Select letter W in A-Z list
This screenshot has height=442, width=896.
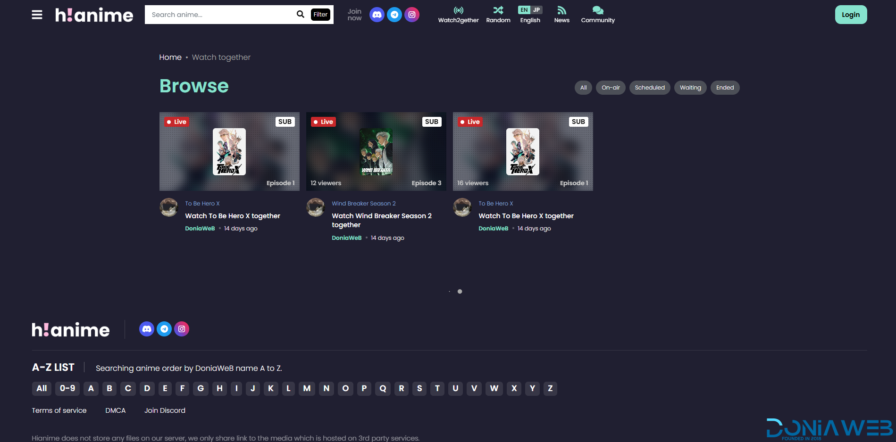(494, 388)
